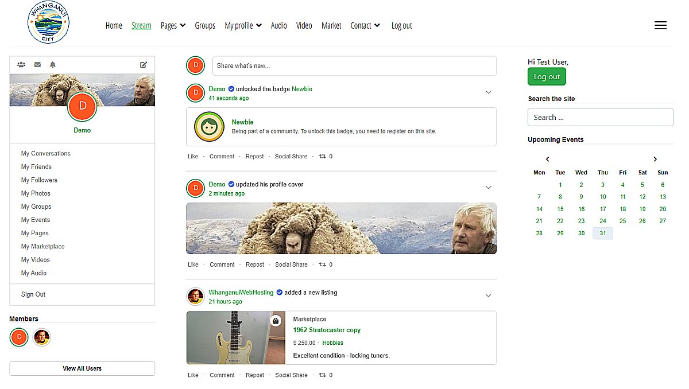Open the messages envelope icon

pos(37,65)
